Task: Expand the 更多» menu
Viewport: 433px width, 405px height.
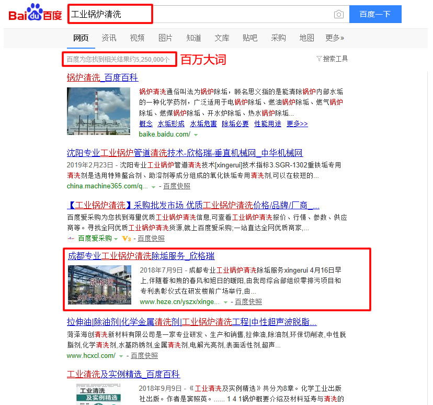Action: coord(335,38)
